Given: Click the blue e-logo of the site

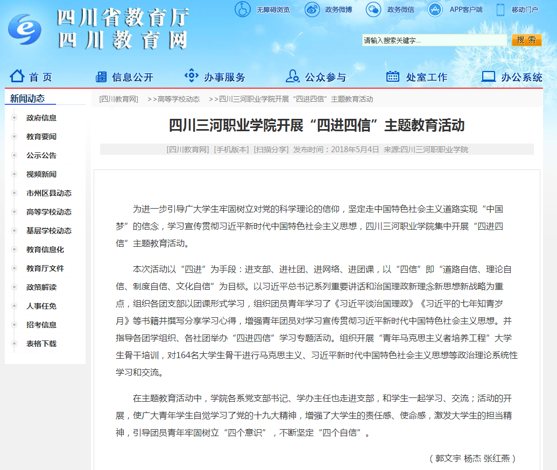Looking at the screenshot, I should point(25,30).
